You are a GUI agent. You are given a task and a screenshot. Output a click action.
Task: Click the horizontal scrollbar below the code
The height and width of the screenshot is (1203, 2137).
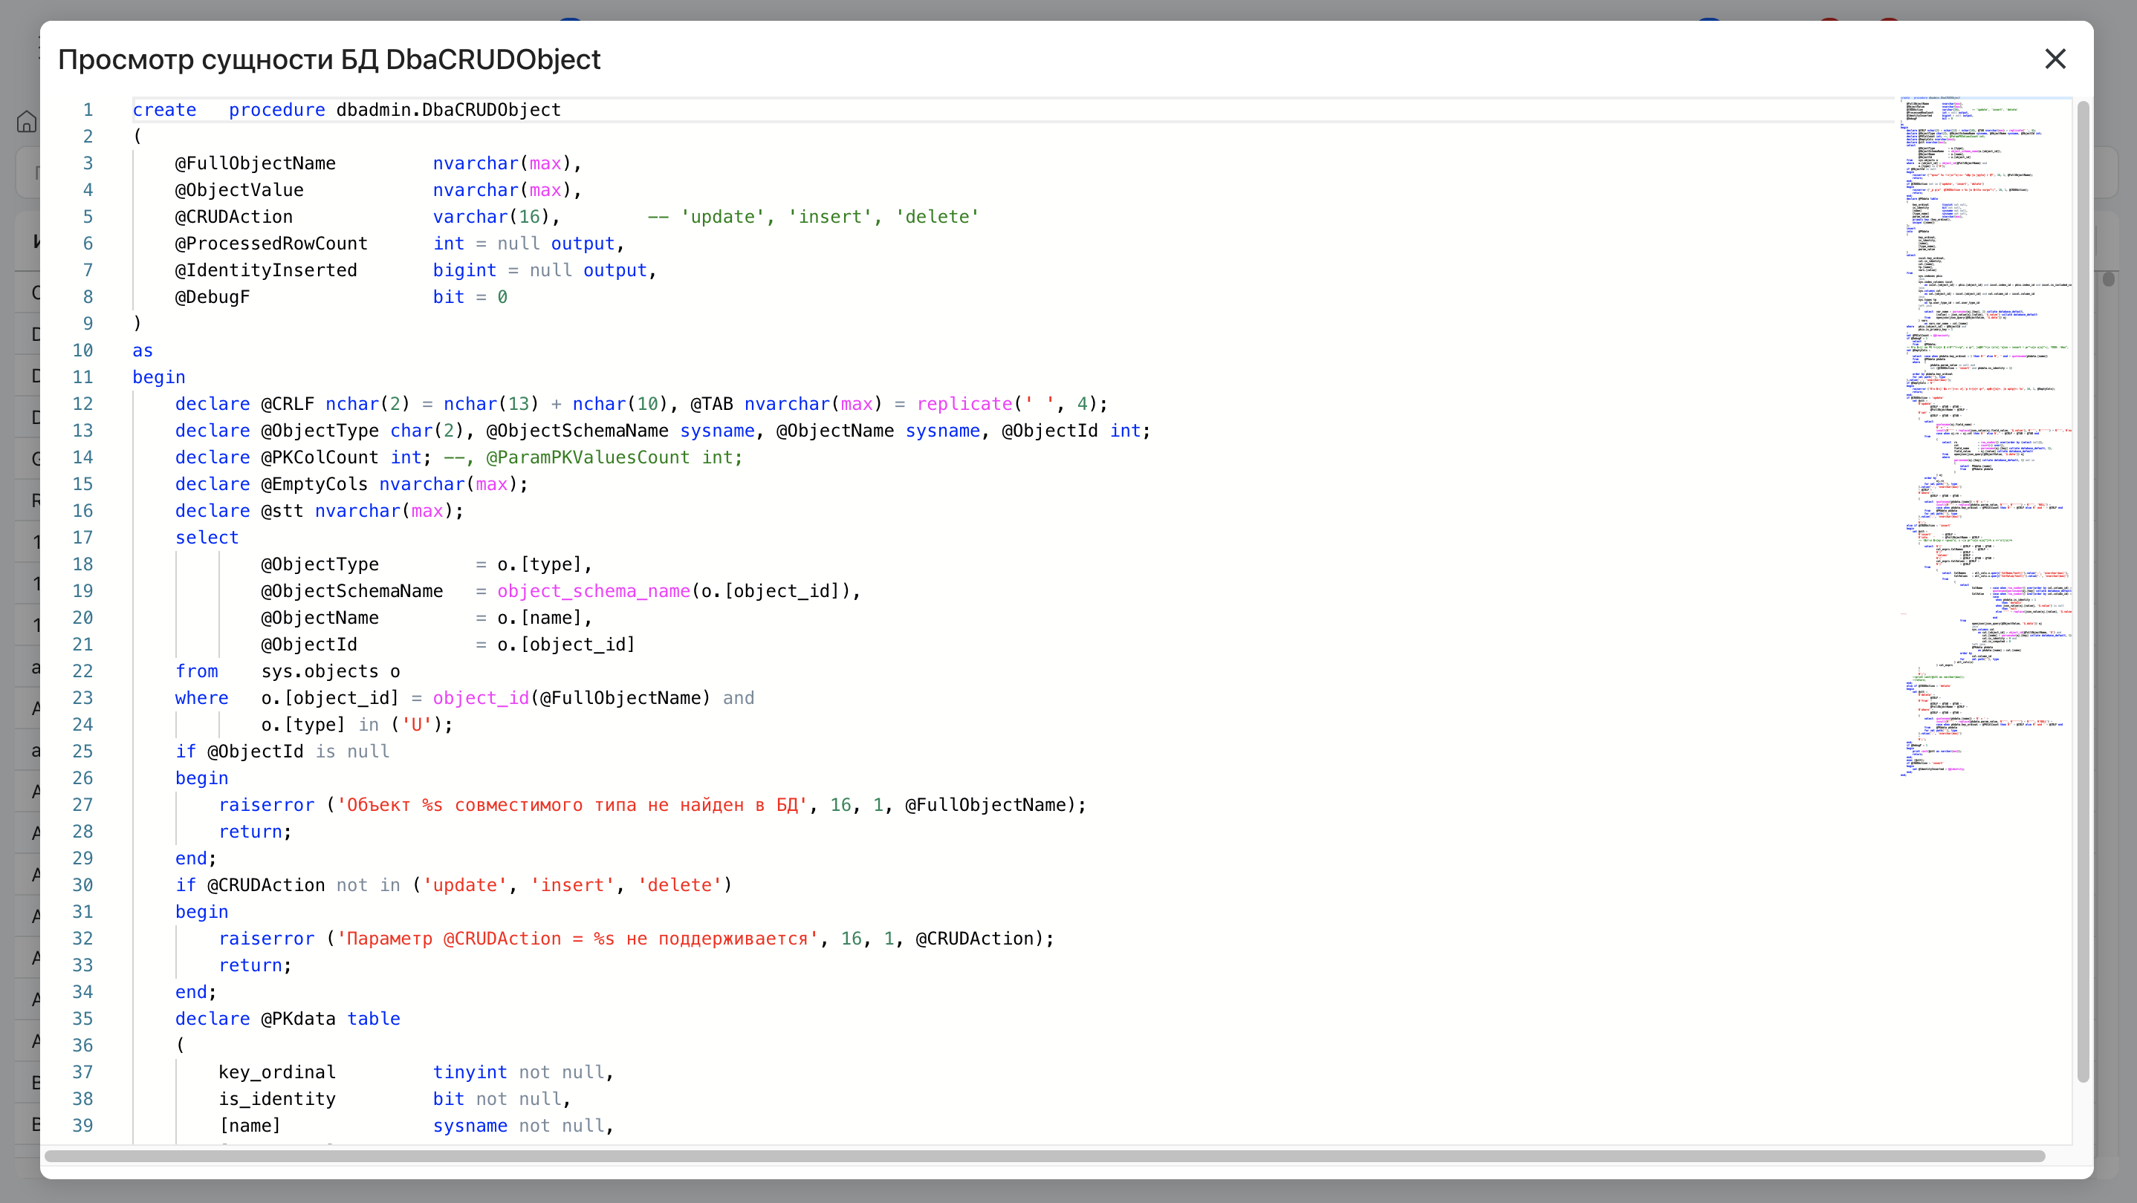tap(1045, 1155)
